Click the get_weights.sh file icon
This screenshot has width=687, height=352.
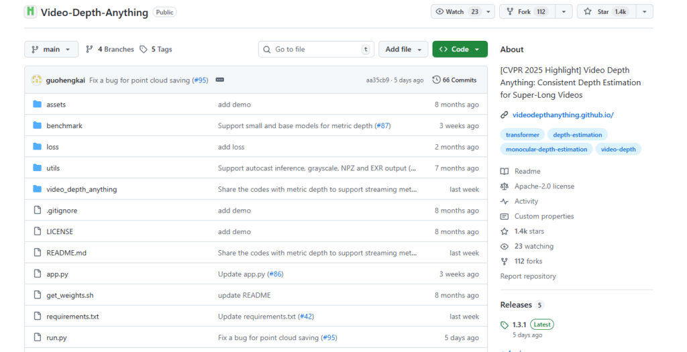click(x=38, y=295)
